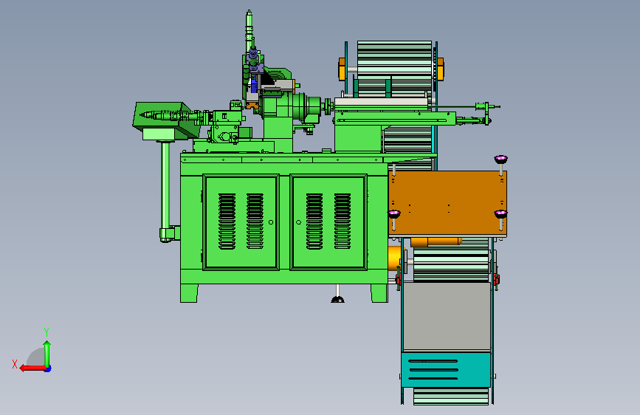Select the teal vented panel on the conveyor
Screen dimensions: 640x415
pos(446,370)
